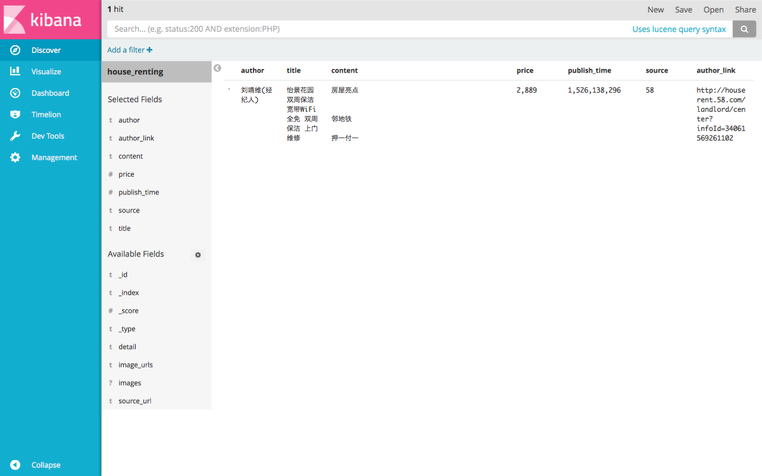The height and width of the screenshot is (476, 762).
Task: Go to the Dashboard section label
Action: [51, 93]
